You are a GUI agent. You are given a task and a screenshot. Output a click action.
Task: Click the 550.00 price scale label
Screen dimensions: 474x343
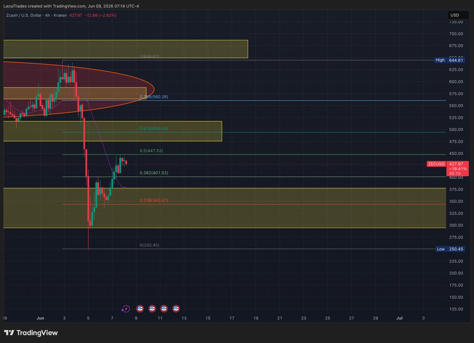tap(456, 106)
